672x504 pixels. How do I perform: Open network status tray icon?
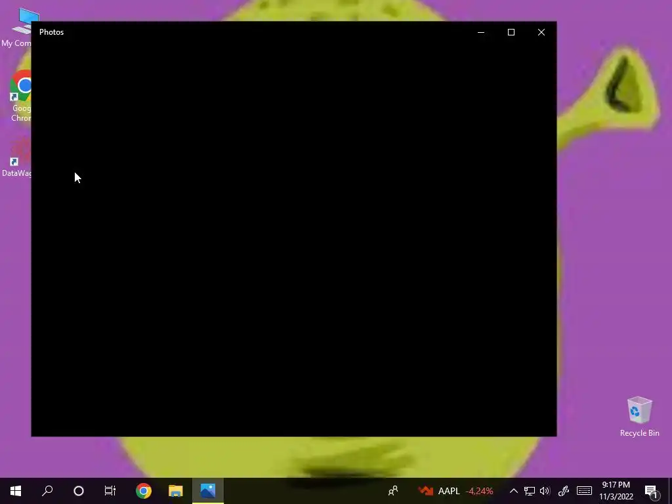click(530, 491)
